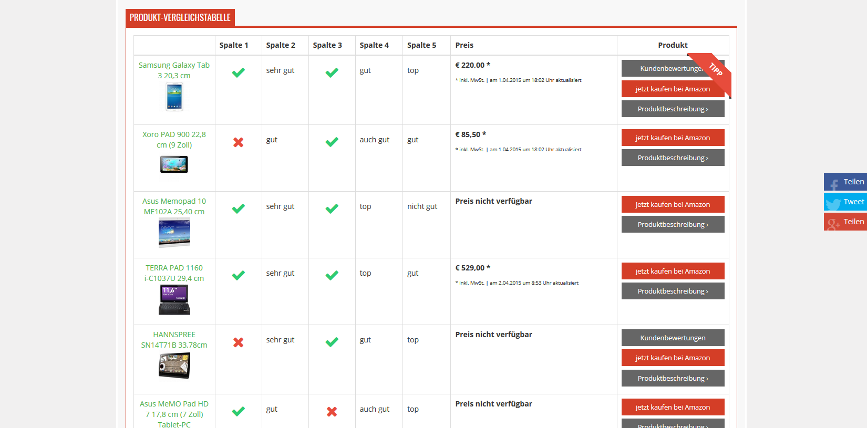Click the € 220,00 price
The height and width of the screenshot is (428, 867).
tap(472, 65)
